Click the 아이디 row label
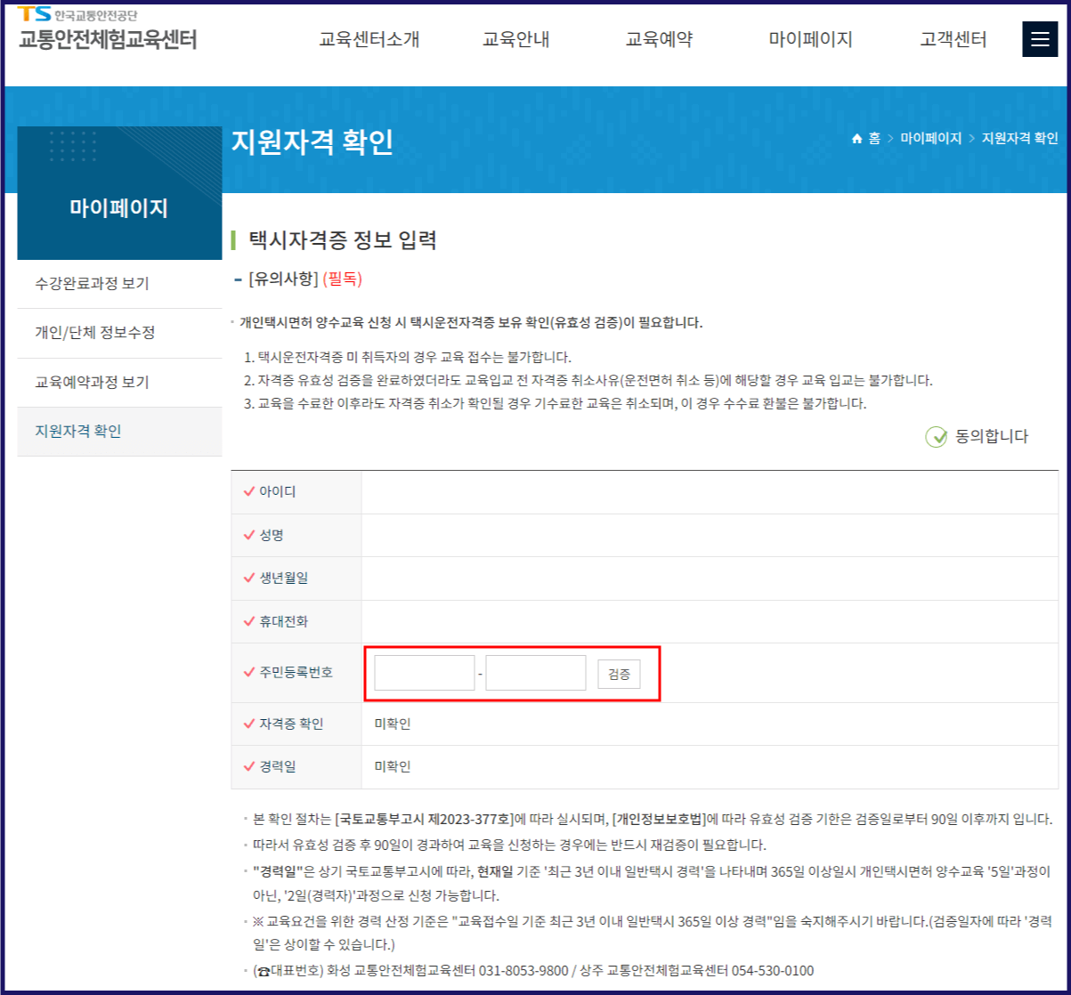1071x995 pixels. [x=277, y=492]
